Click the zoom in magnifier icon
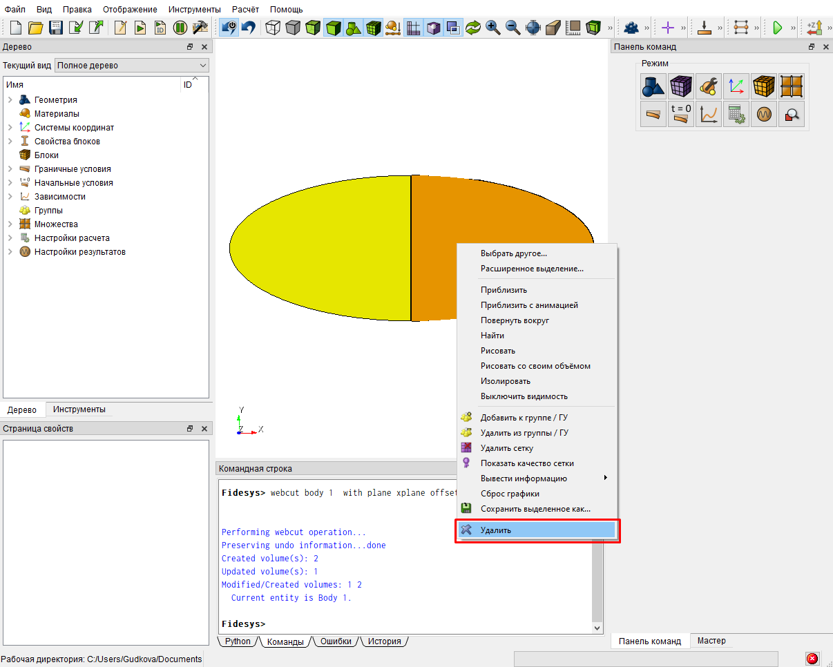The width and height of the screenshot is (833, 667). point(493,28)
